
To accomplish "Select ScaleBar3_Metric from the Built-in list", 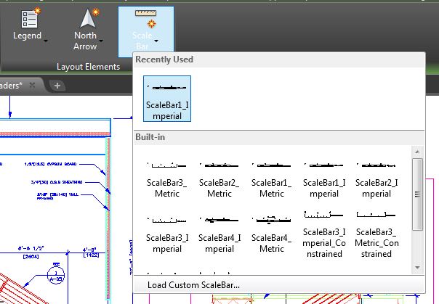I will click(167, 178).
